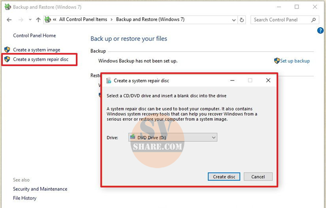Open Control Panel Home
The width and height of the screenshot is (326, 208).
(34, 36)
